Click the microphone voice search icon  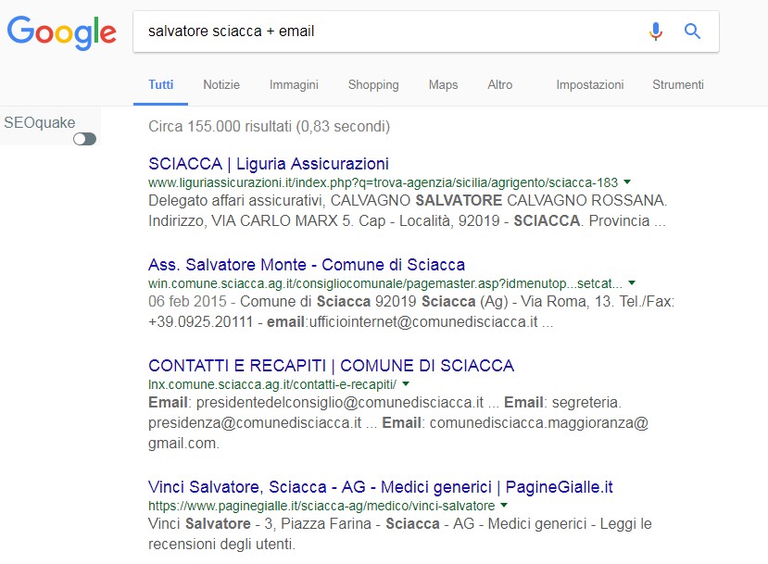click(656, 31)
